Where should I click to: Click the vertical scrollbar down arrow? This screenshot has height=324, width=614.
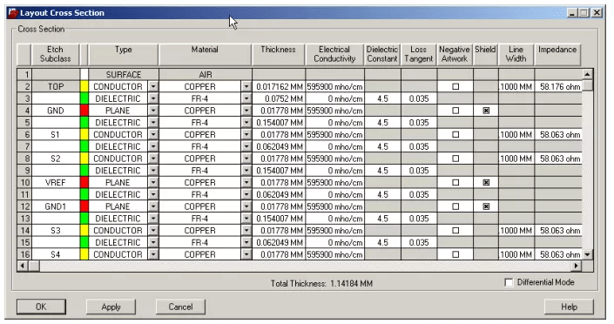(x=587, y=254)
